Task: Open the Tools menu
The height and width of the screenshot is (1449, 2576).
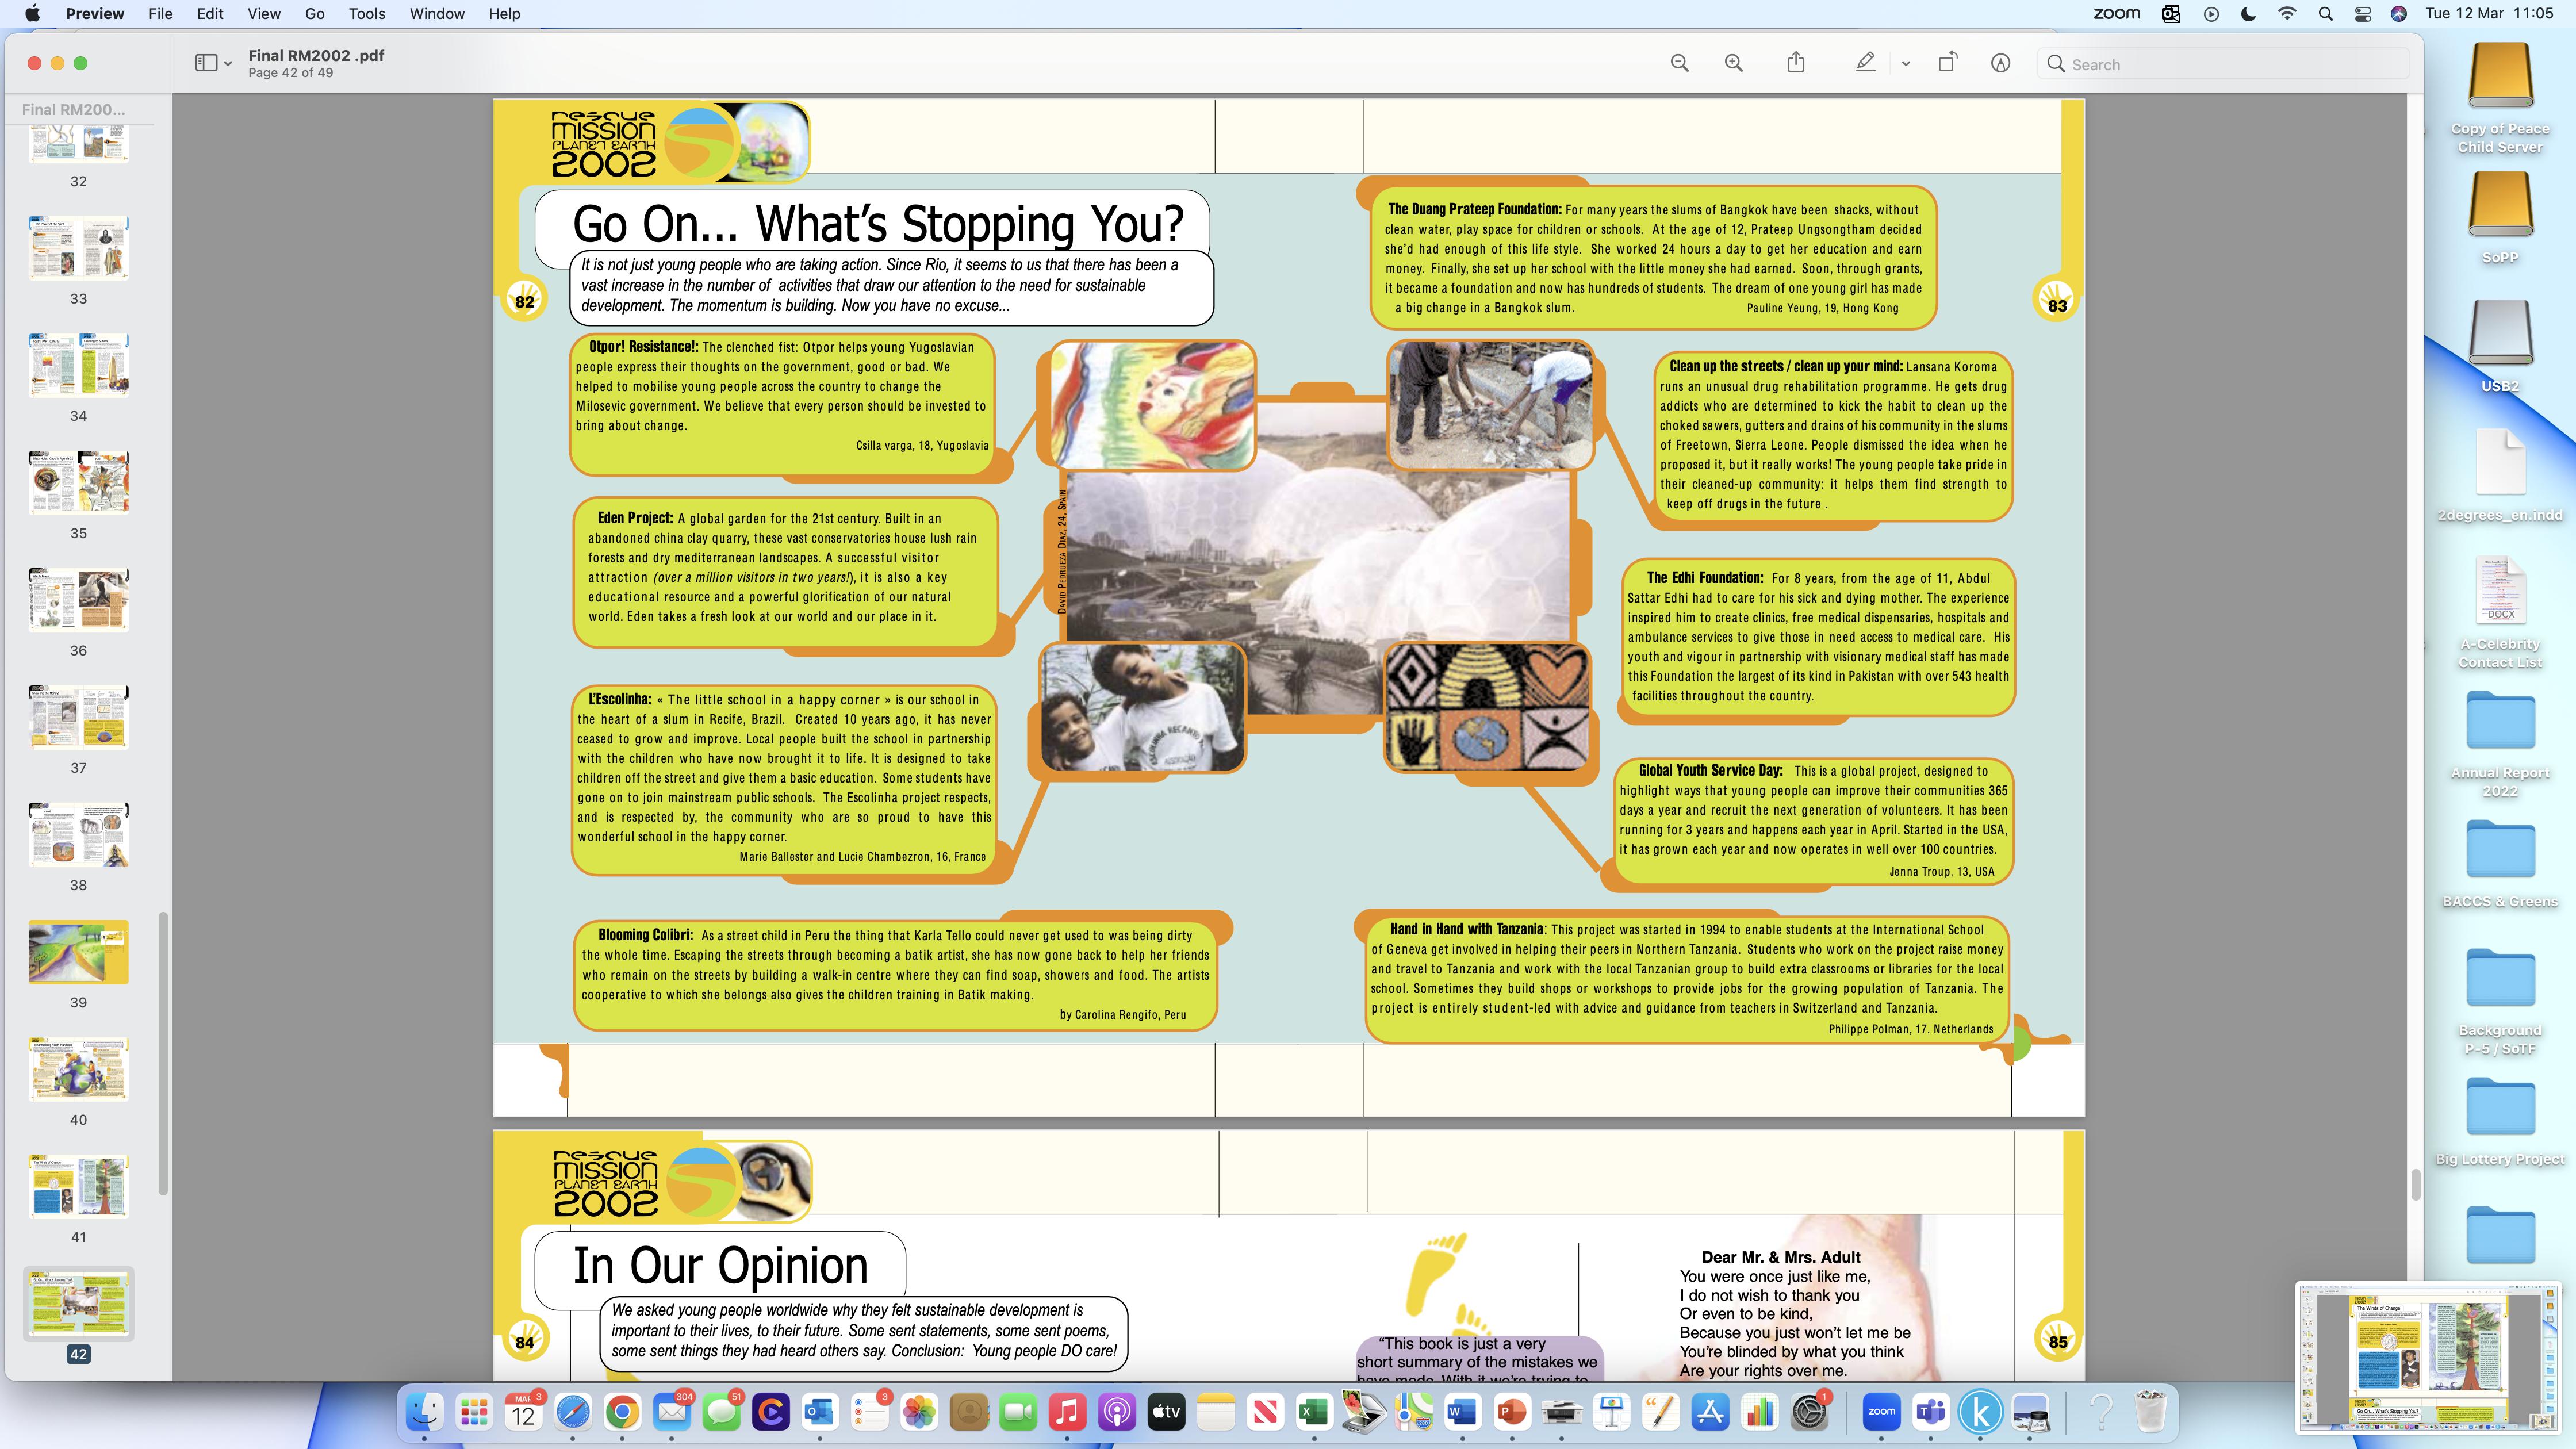Action: [x=366, y=14]
